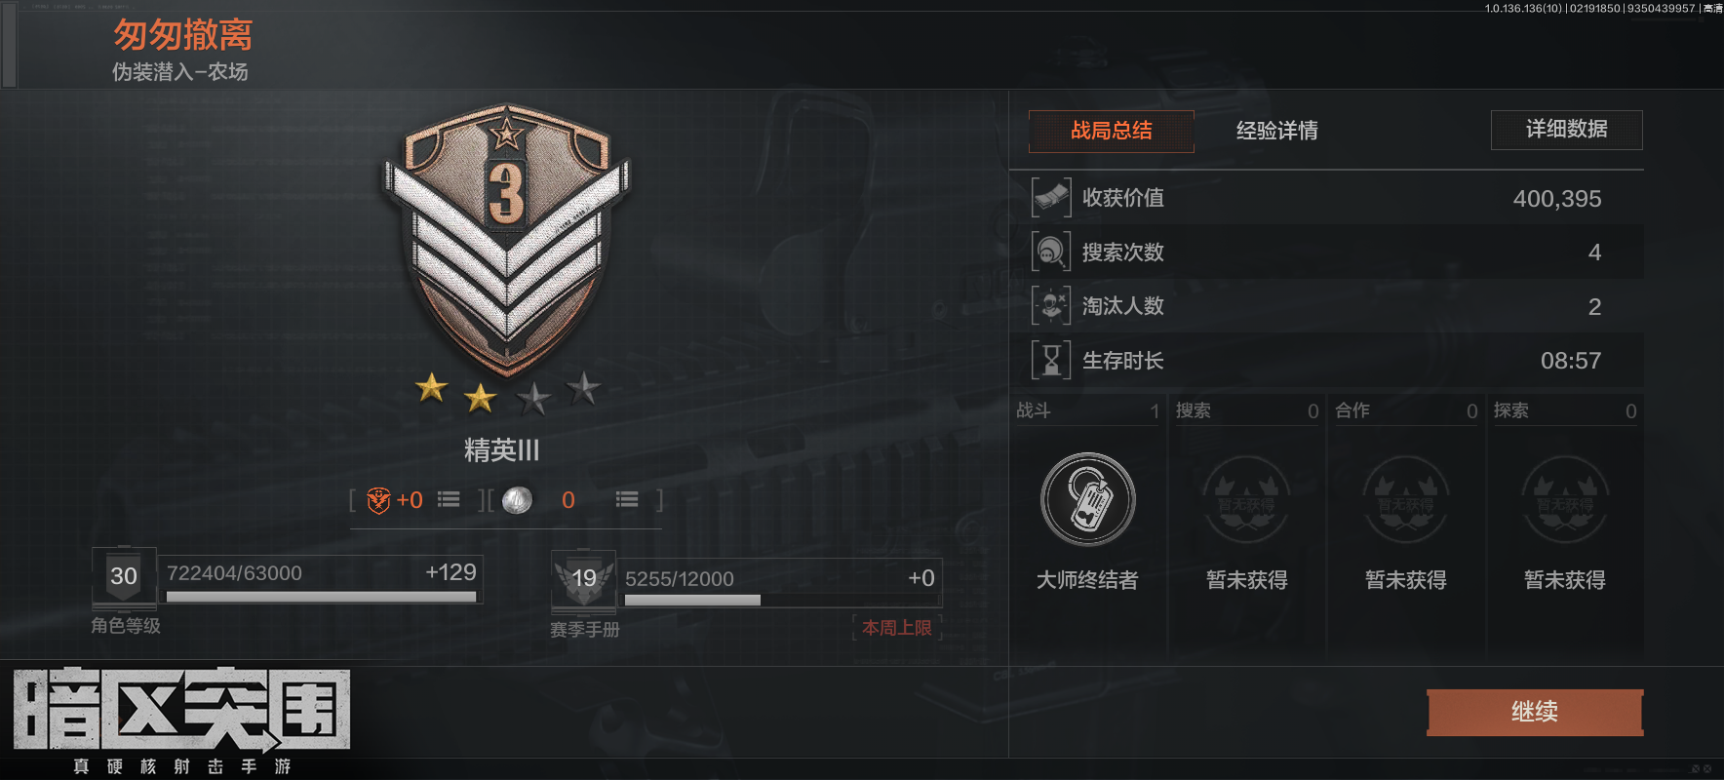Click the silver coin icon
This screenshot has width=1724, height=780.
517,500
